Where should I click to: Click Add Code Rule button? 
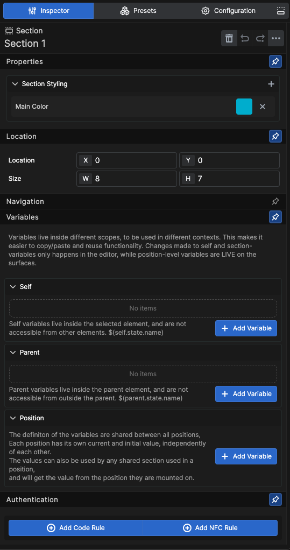click(x=76, y=528)
